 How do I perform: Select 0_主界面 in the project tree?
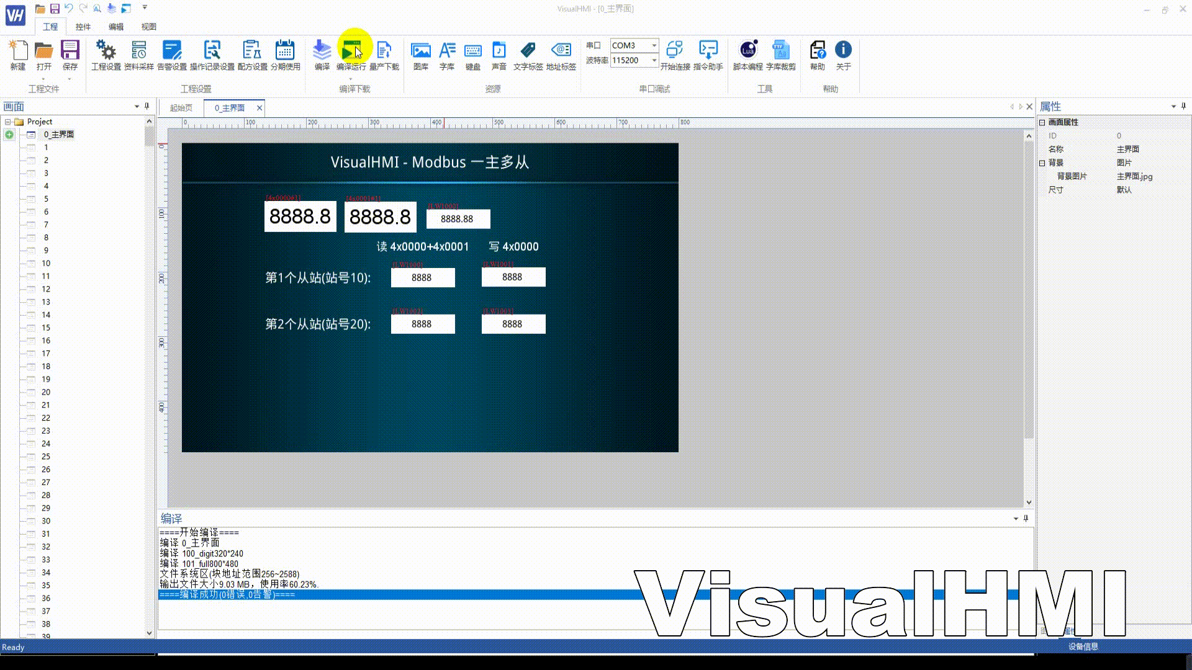[58, 134]
